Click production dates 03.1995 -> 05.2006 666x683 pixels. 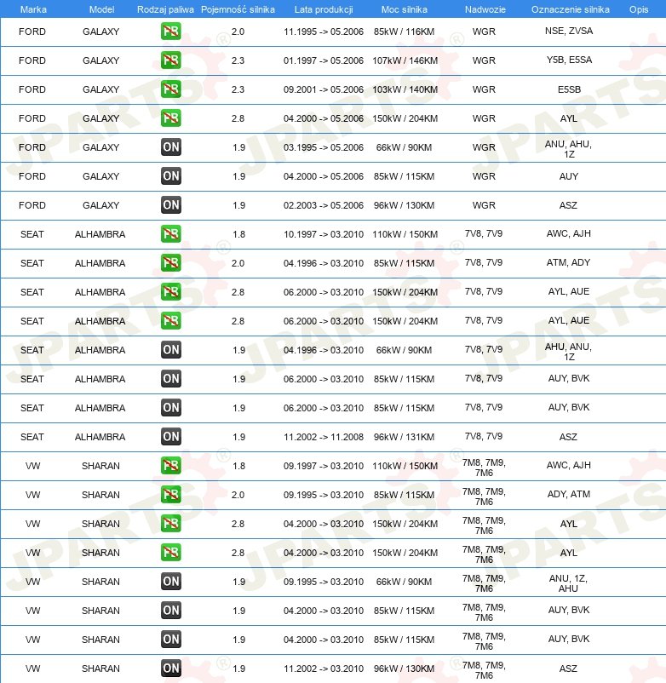pyautogui.click(x=323, y=147)
